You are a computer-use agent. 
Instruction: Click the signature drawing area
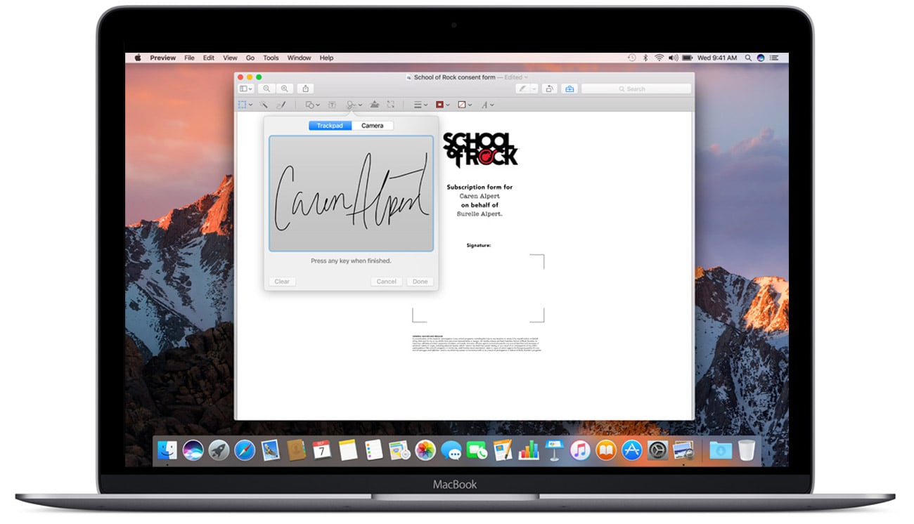pos(351,194)
